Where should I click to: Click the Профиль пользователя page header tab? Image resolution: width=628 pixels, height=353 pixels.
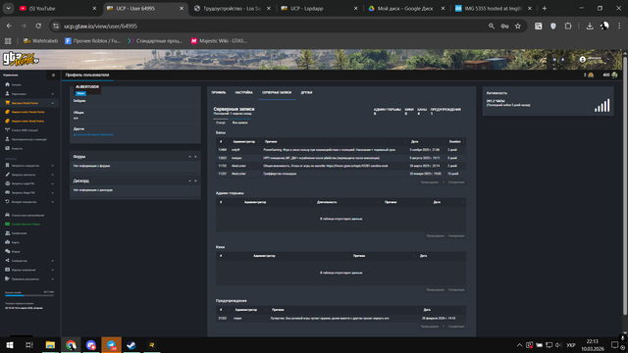(87, 75)
